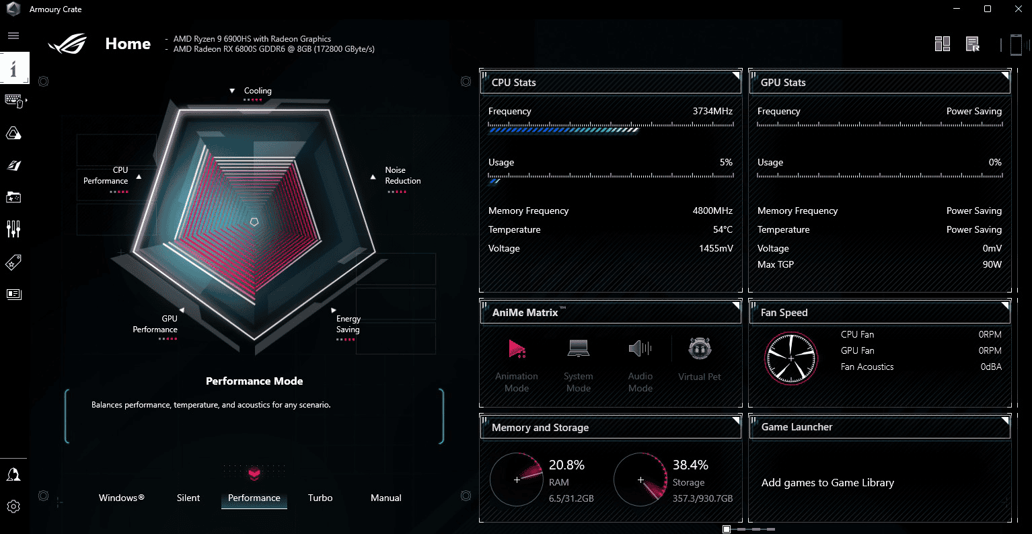Open the Settings gear icon
1032x534 pixels.
13,506
